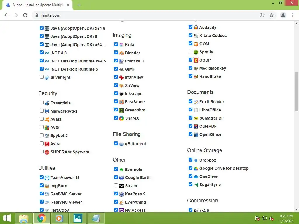Open Chrome from the Windows taskbar

coord(42,218)
